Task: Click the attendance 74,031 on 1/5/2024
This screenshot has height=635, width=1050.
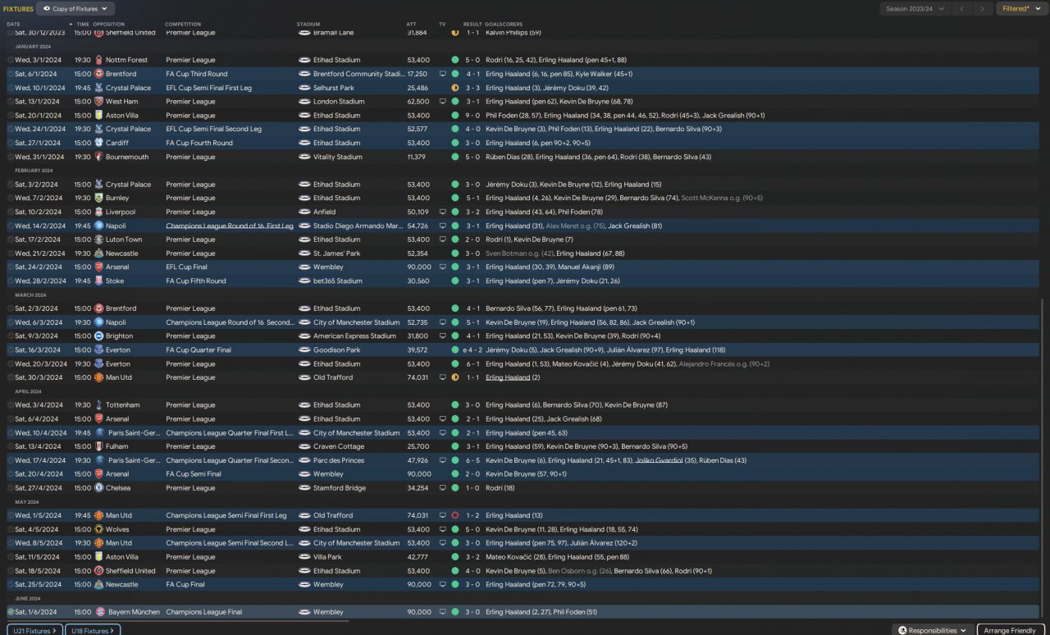Action: coord(418,515)
